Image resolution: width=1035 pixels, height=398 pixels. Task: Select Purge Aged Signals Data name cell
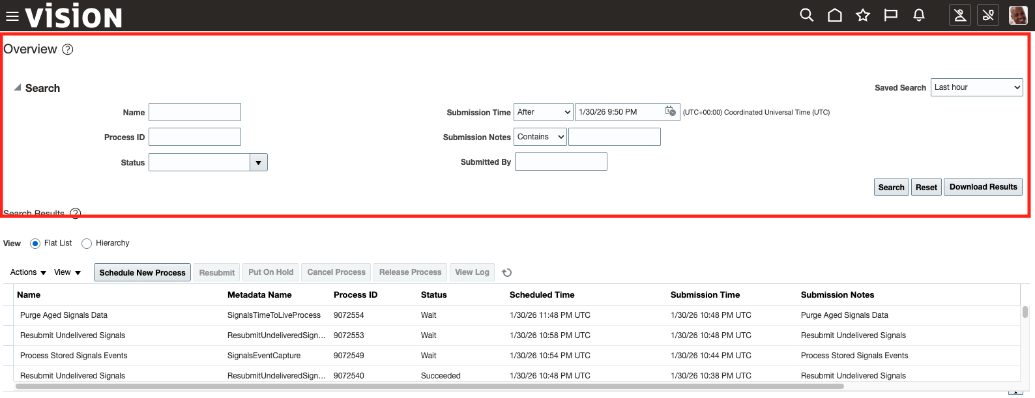point(64,315)
